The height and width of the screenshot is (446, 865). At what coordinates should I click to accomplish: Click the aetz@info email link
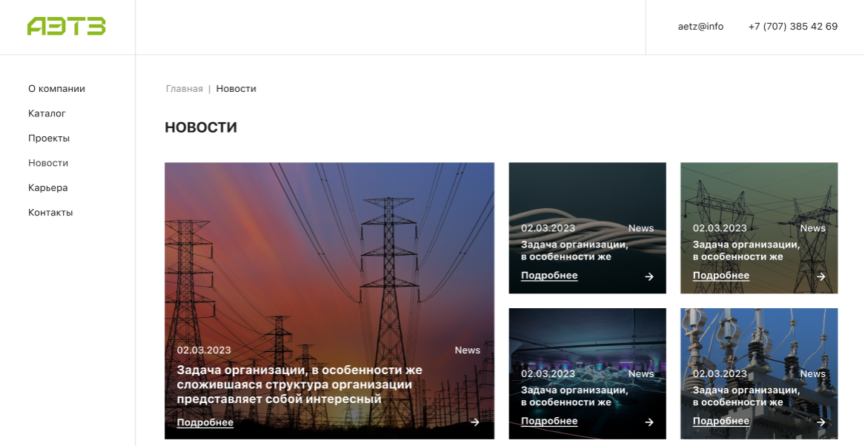pos(700,27)
